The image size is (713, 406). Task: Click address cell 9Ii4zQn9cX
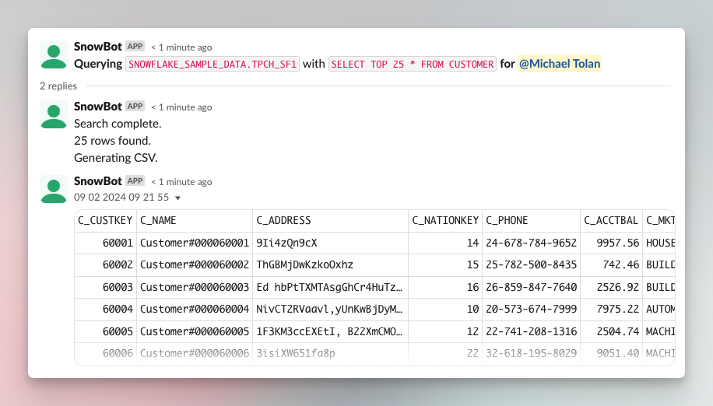[331, 243]
